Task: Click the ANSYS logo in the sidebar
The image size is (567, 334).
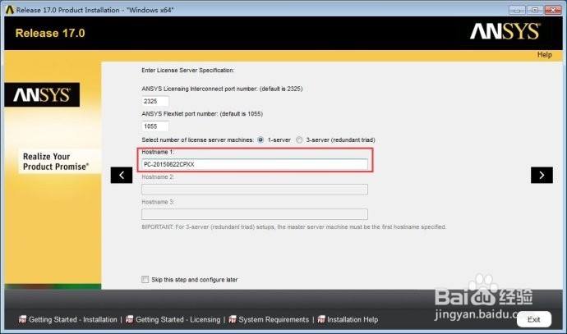Action: 42,95
